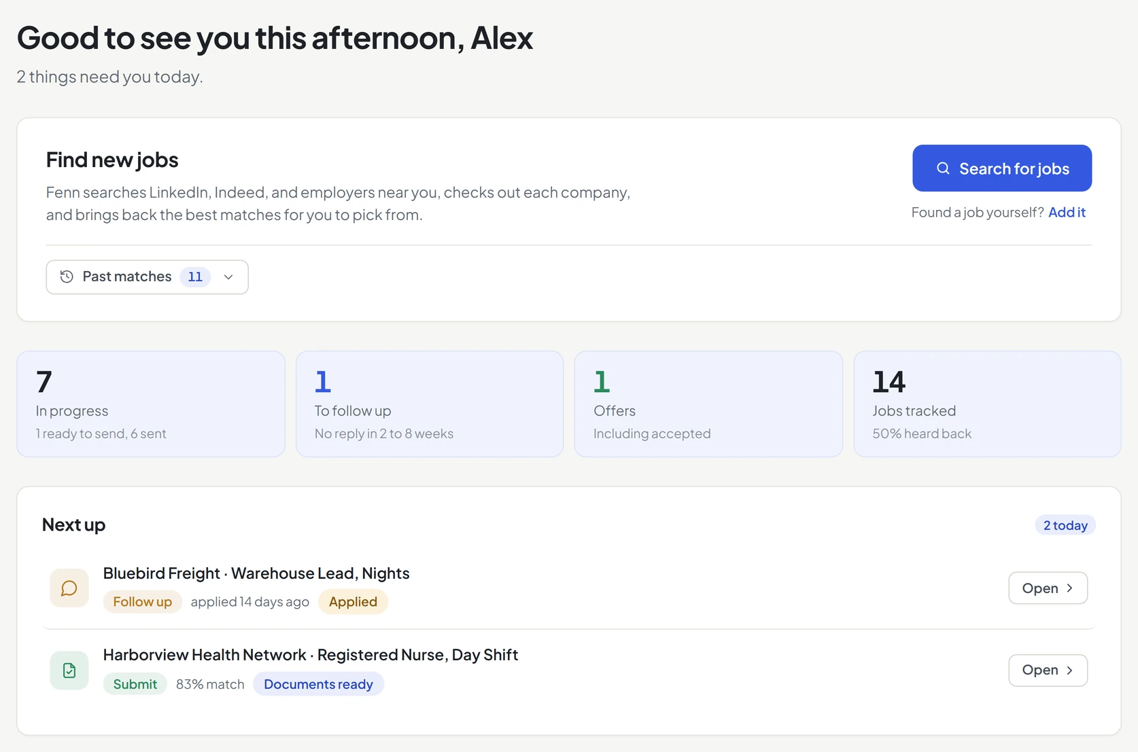Open the Bluebird Freight Warehouse Lead job

[x=1048, y=588]
